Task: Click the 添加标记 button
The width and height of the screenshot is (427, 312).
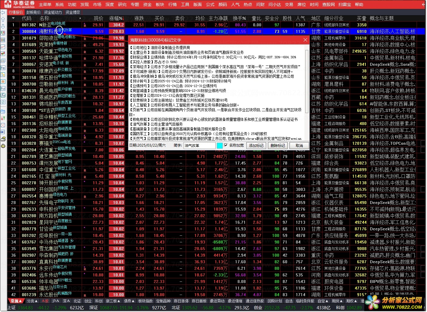Action: pyautogui.click(x=256, y=146)
